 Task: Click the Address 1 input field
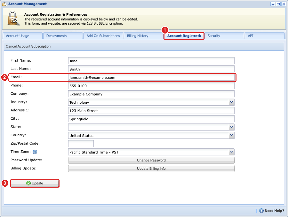151,111
